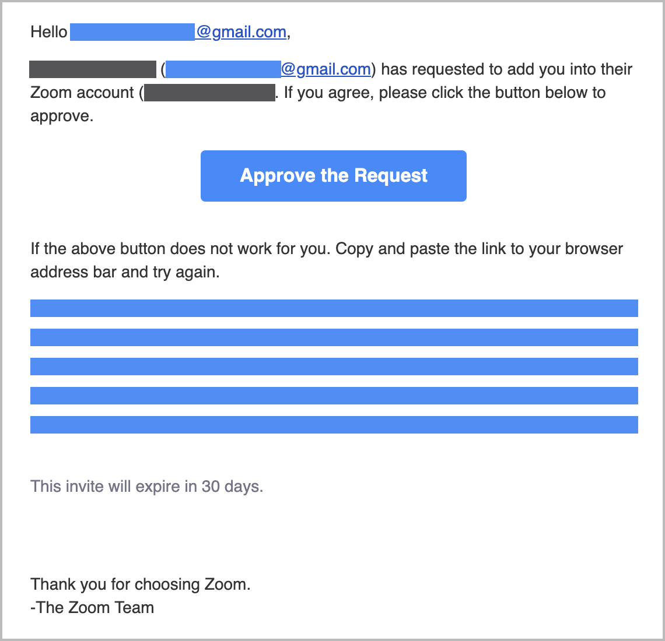This screenshot has width=665, height=641.
Task: Click the redacted sender name block
Action: pyautogui.click(x=92, y=69)
